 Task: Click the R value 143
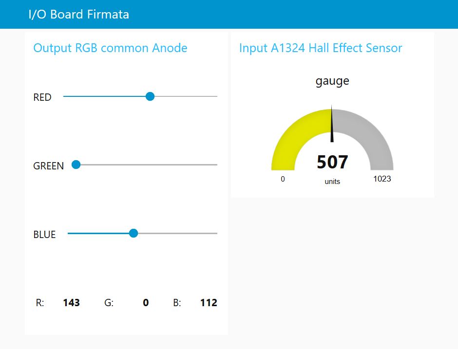click(71, 303)
